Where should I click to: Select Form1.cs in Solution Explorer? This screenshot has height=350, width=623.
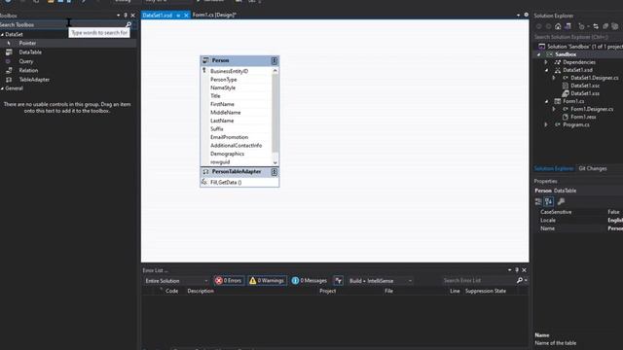(573, 101)
